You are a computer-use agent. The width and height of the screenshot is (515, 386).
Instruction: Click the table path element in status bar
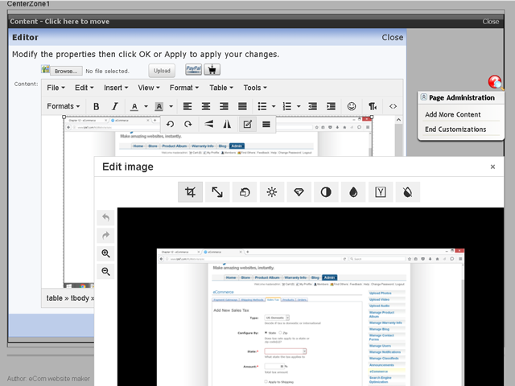[x=54, y=298]
